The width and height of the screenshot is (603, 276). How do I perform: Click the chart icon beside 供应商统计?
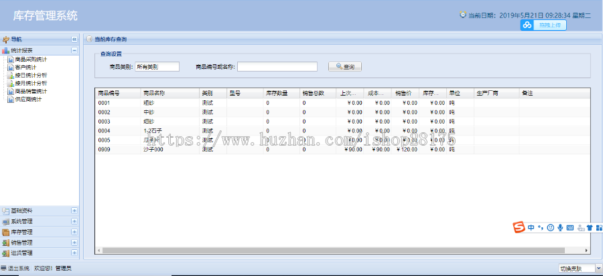point(10,100)
